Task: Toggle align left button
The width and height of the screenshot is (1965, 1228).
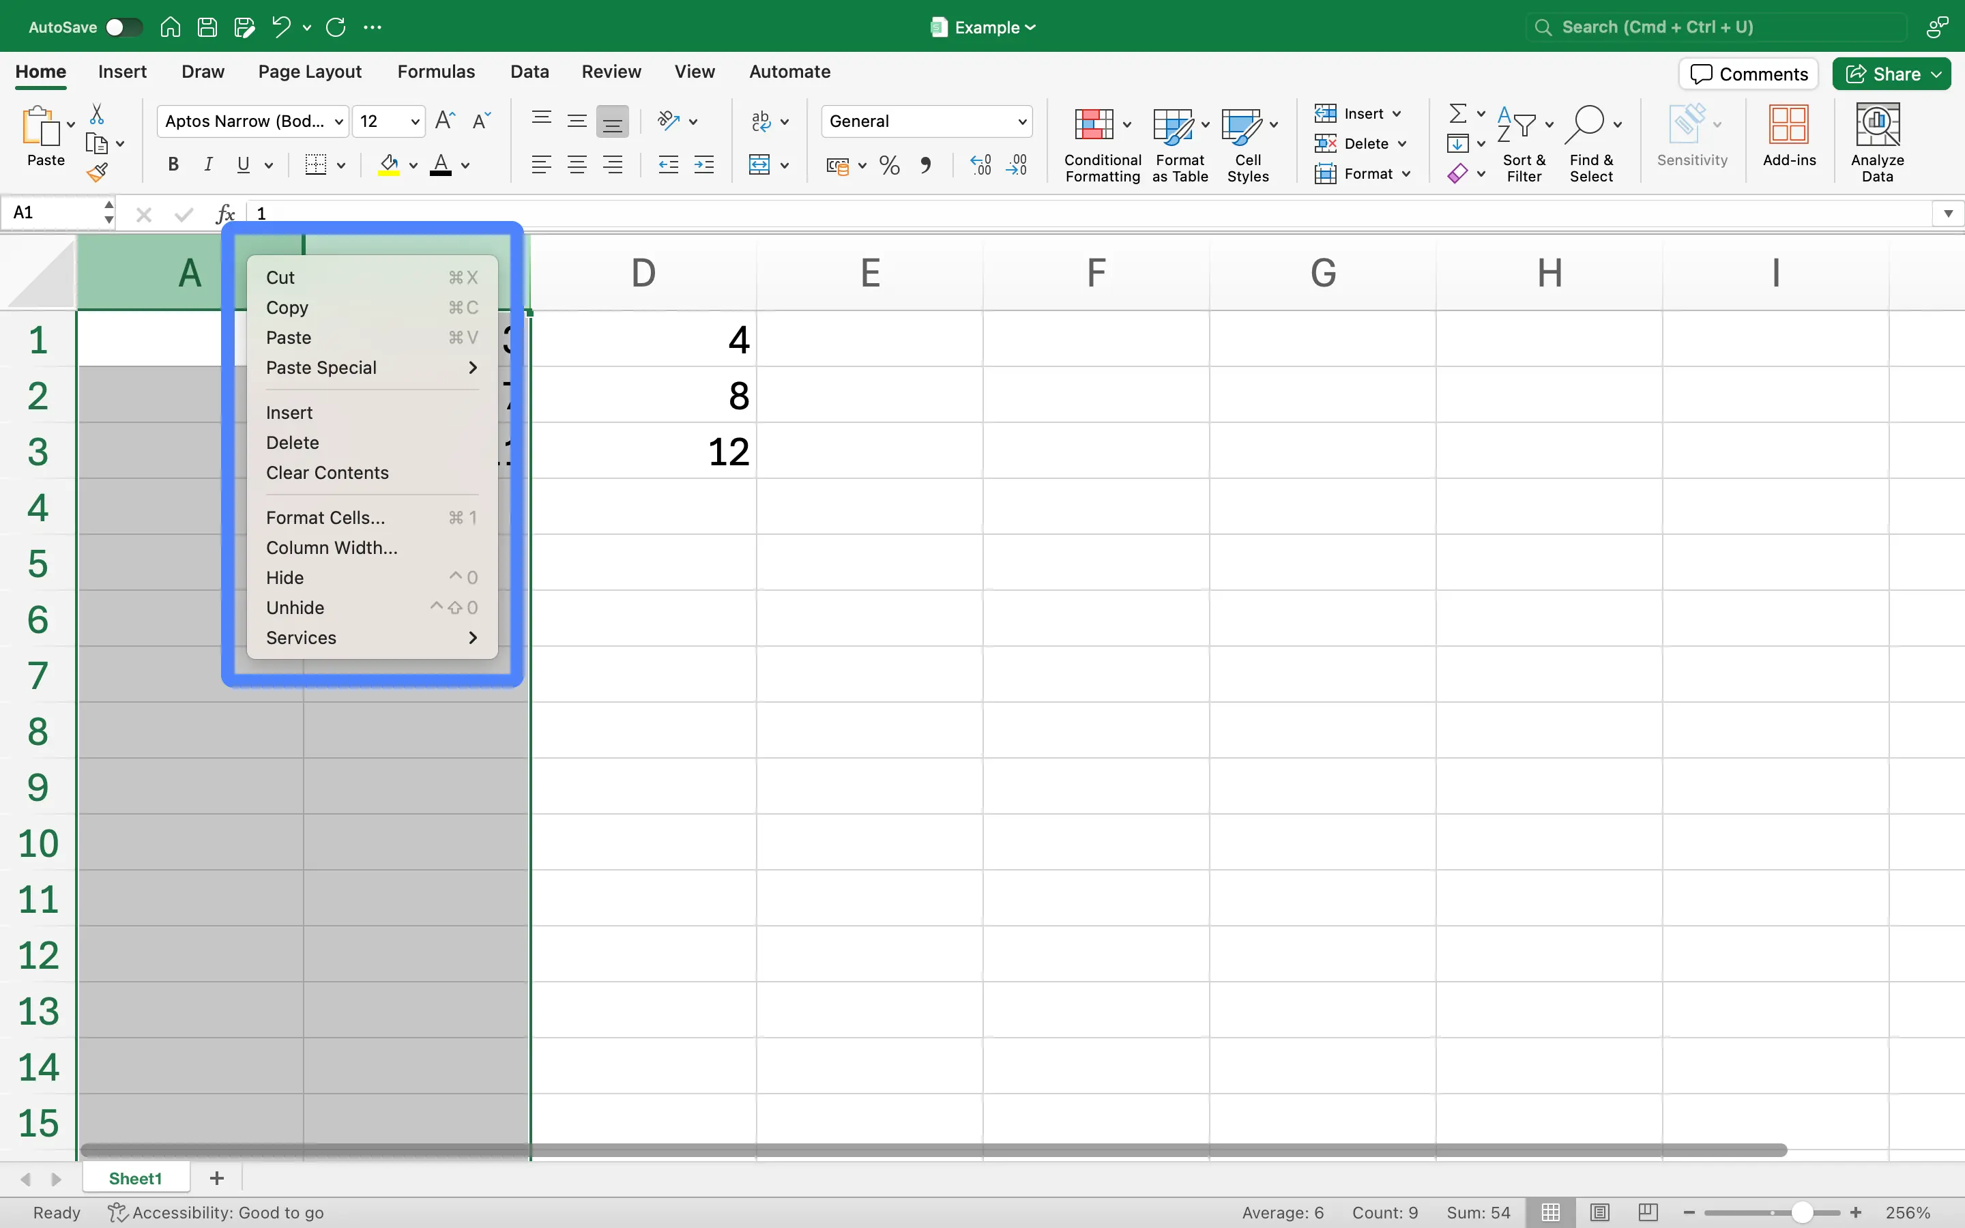Action: [x=542, y=165]
